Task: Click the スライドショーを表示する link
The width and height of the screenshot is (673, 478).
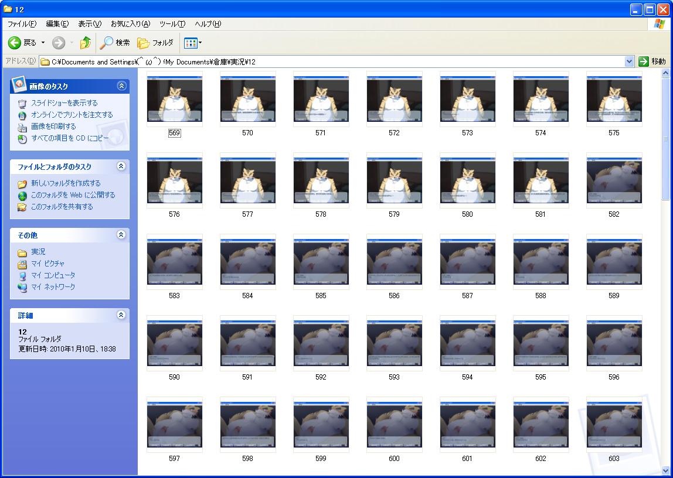Action: click(64, 103)
